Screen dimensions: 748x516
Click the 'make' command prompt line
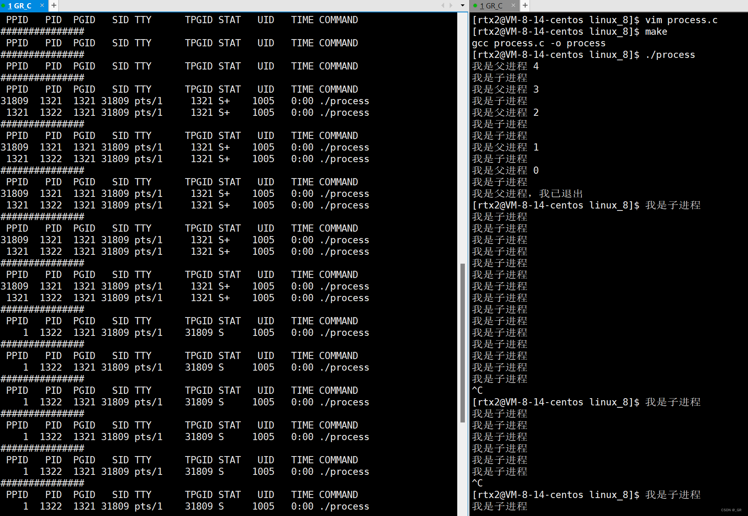569,32
